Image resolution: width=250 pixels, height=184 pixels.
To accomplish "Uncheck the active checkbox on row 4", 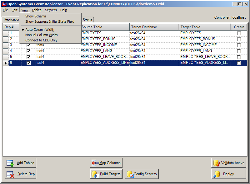I will coord(28,51).
